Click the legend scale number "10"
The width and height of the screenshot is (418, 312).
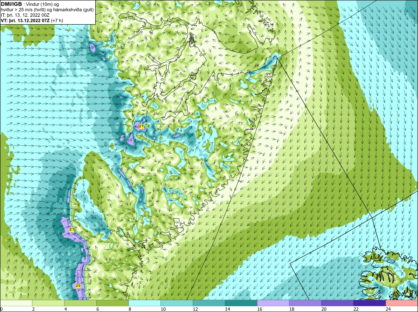[x=163, y=309]
